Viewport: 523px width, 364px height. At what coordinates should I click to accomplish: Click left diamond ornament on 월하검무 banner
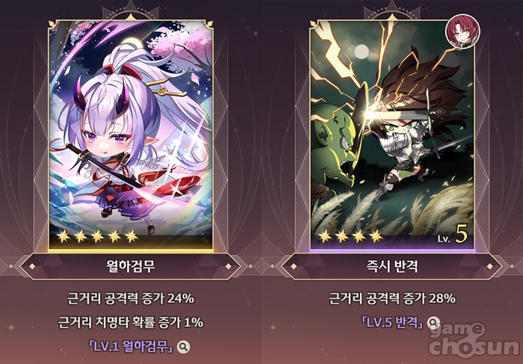click(x=32, y=266)
